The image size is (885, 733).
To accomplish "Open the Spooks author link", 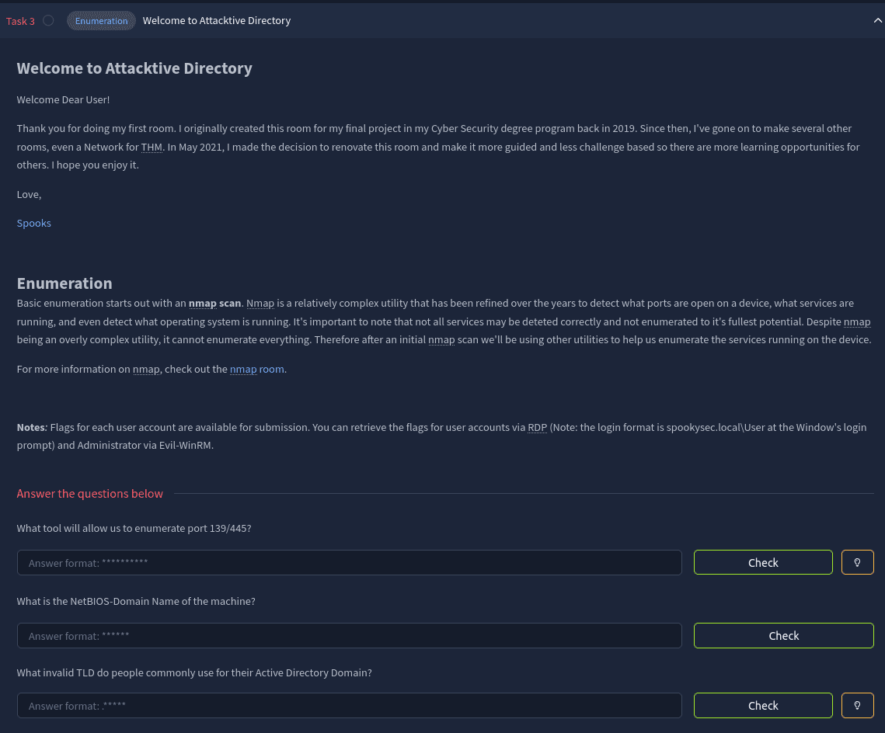I will [34, 223].
